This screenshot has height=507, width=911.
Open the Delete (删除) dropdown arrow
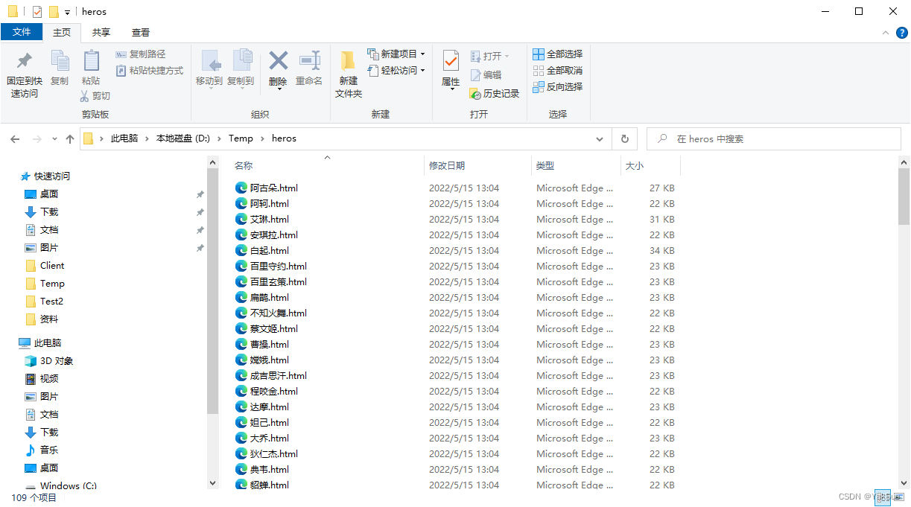279,90
